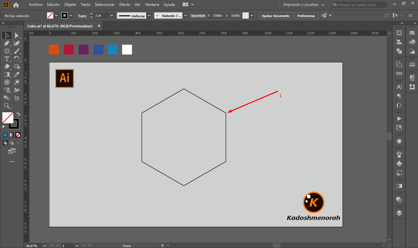The image size is (418, 248).
Task: Change screen mode icon in toolbox
Action: pos(12,151)
